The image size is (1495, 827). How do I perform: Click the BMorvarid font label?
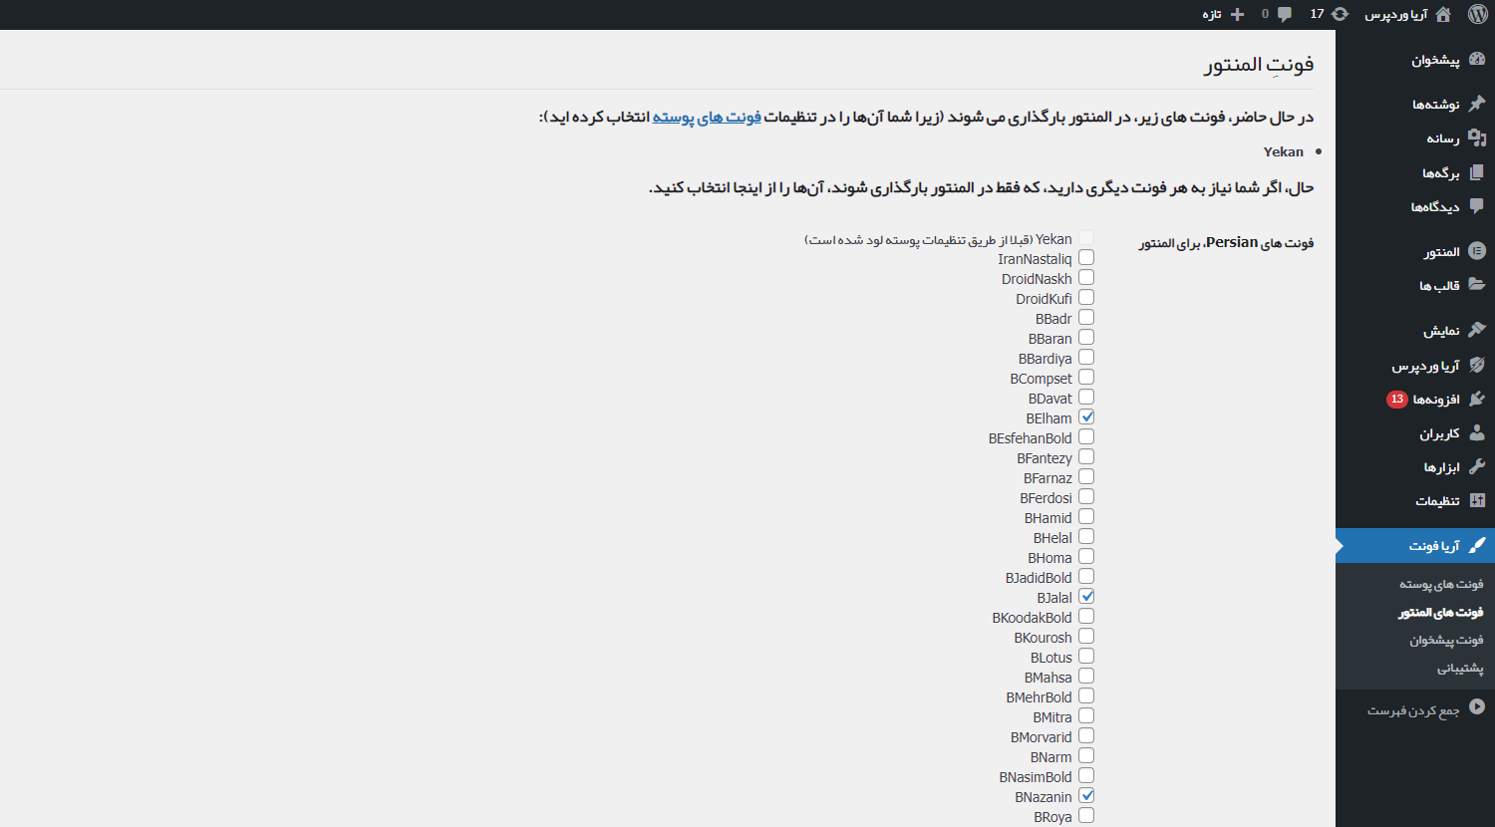tap(1042, 737)
